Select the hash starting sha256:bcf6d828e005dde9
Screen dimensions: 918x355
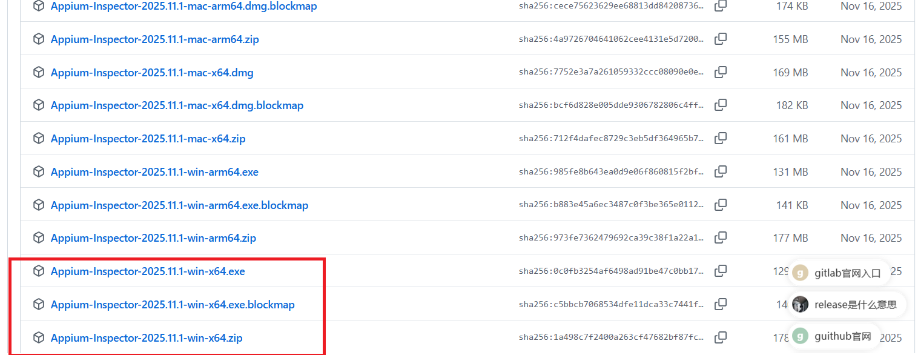point(612,105)
